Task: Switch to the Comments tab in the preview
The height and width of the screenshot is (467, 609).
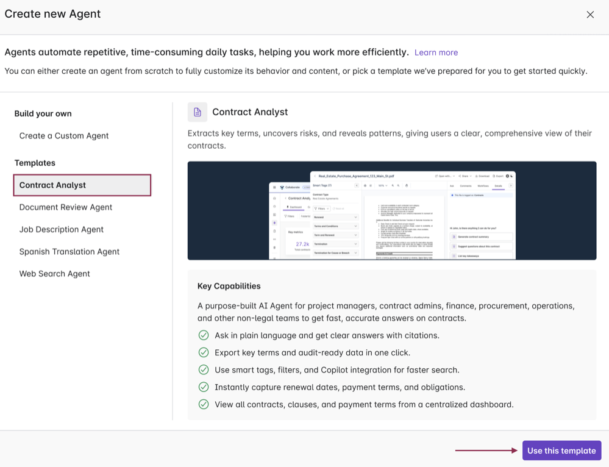Action: [x=466, y=186]
